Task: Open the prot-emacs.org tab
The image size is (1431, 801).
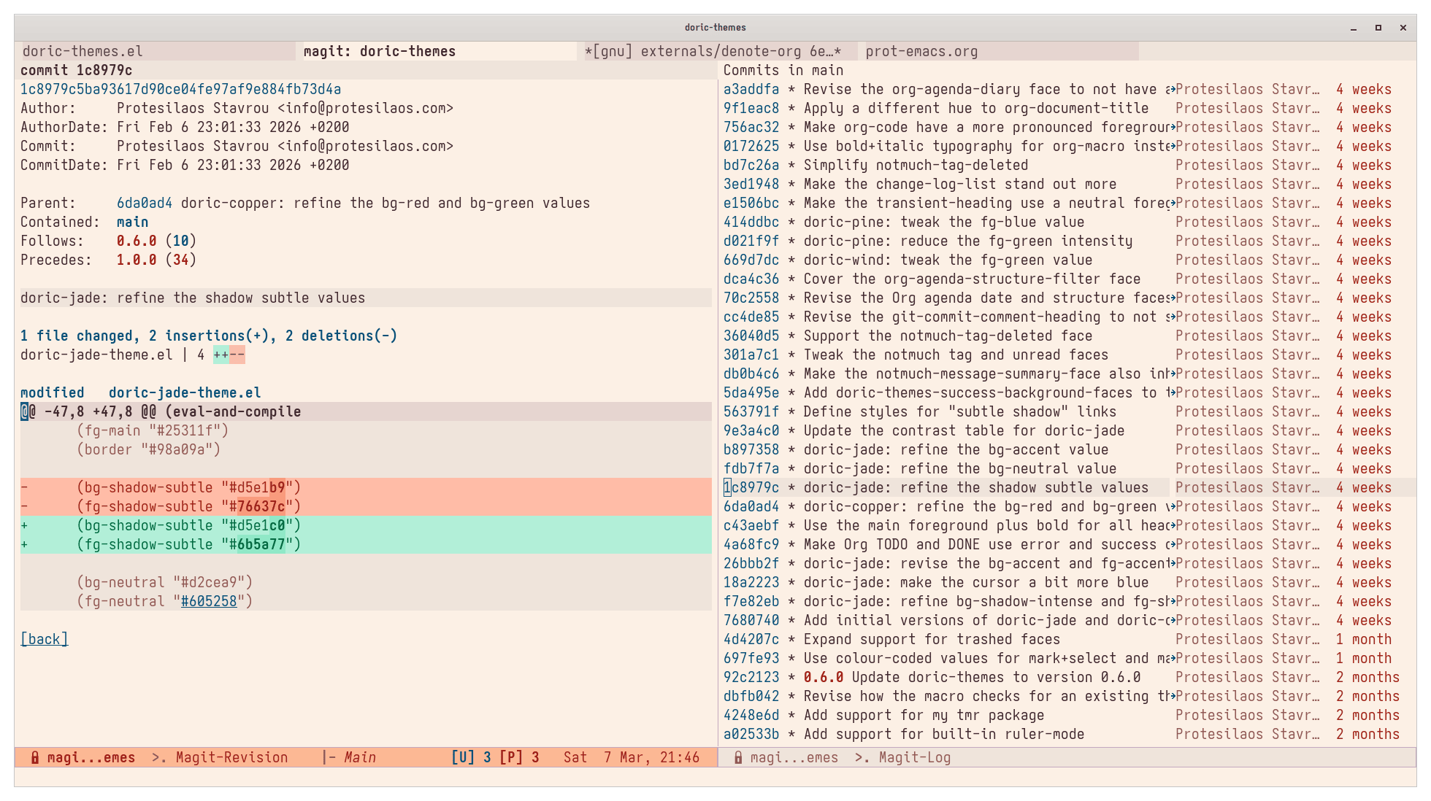Action: [x=921, y=51]
